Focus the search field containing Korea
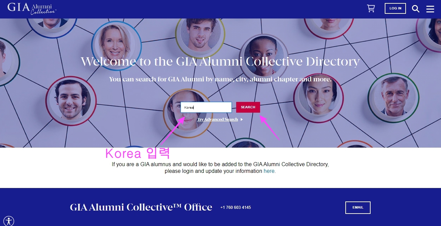441x226 pixels. [206, 107]
